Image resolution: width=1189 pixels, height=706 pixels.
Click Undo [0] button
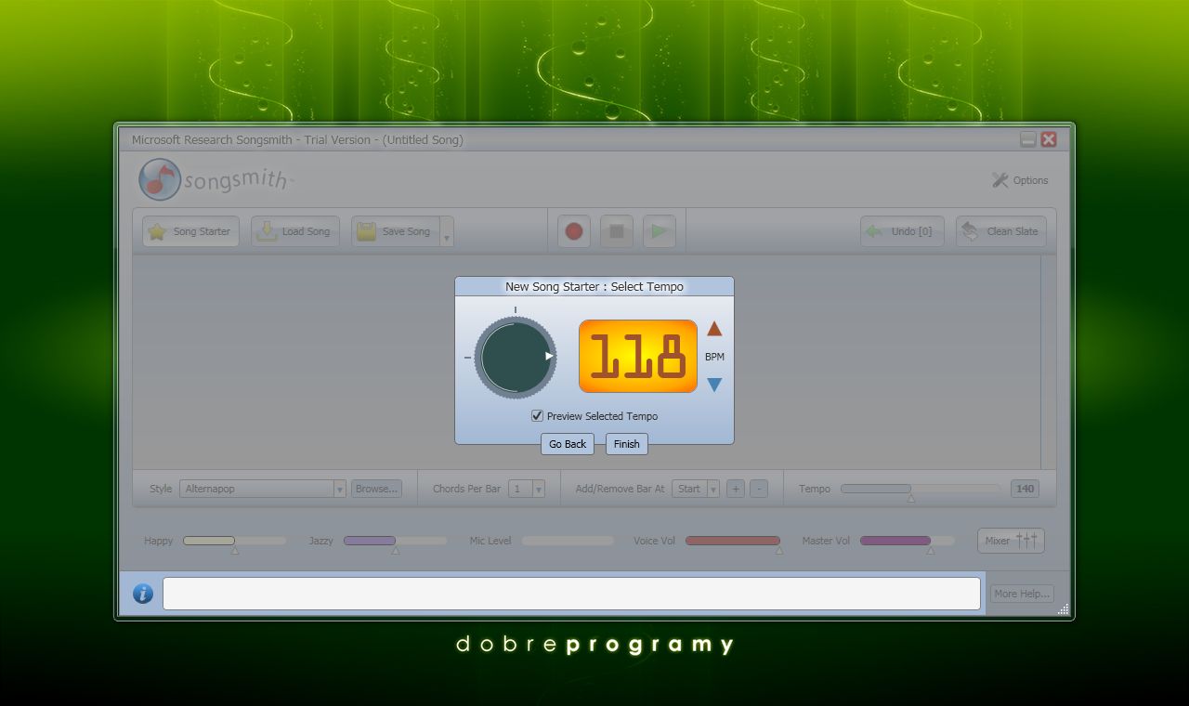pyautogui.click(x=902, y=231)
